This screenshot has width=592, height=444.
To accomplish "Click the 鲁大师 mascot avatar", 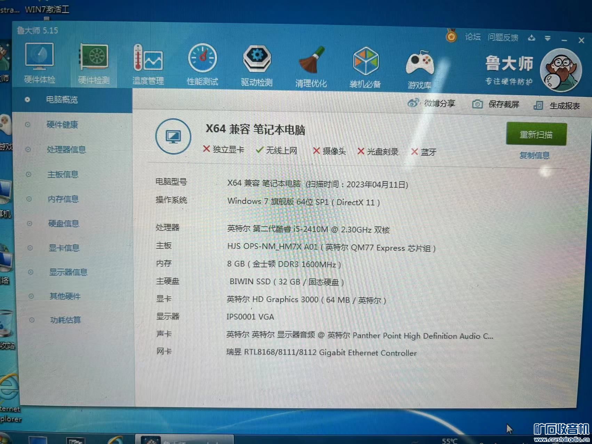I will (561, 70).
